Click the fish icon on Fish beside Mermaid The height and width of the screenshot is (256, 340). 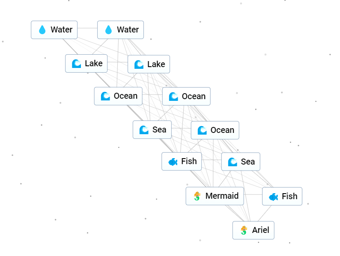(x=274, y=197)
